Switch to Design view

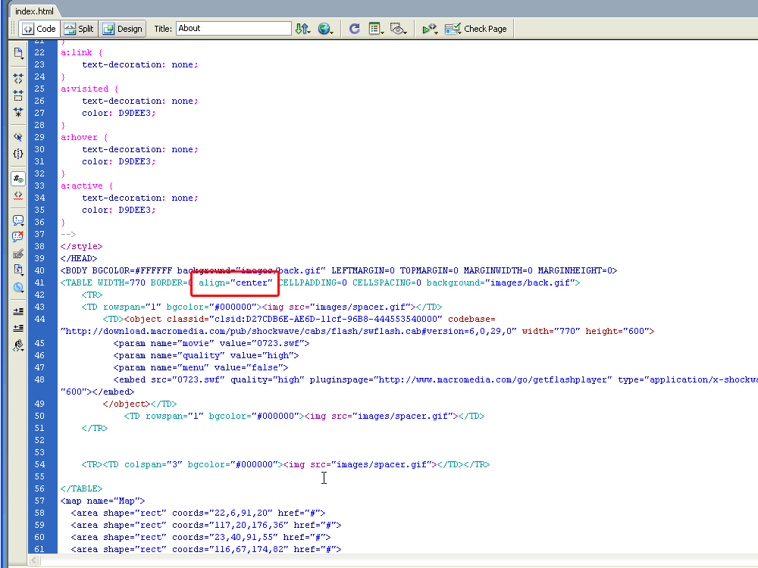pyautogui.click(x=123, y=29)
